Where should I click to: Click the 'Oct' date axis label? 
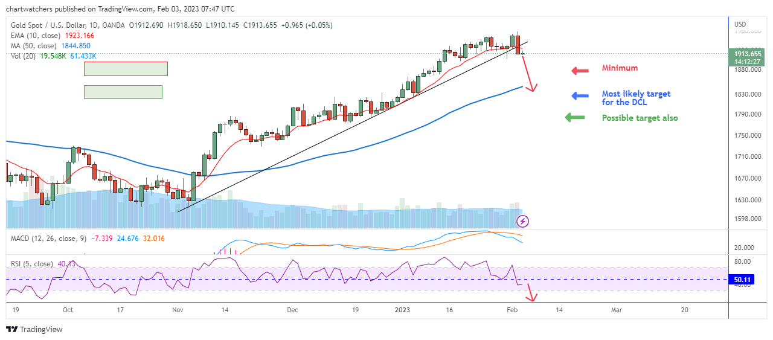[x=68, y=310]
